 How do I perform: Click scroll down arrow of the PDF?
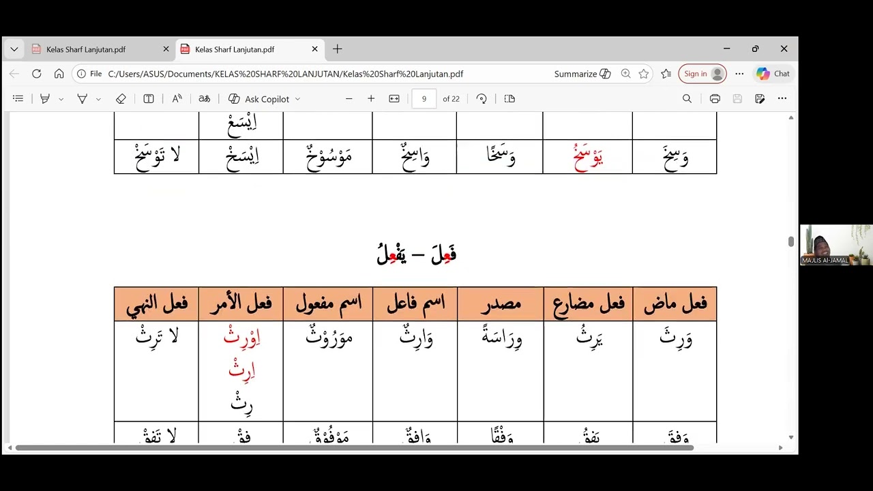pos(790,437)
